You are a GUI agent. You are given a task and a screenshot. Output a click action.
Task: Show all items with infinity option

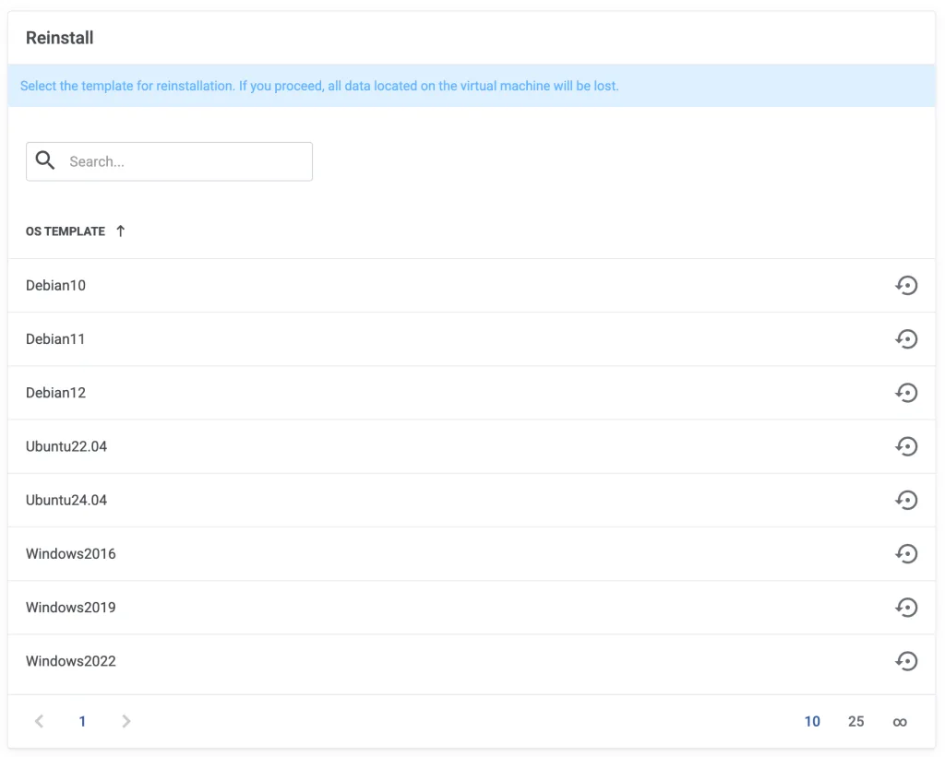pyautogui.click(x=900, y=722)
